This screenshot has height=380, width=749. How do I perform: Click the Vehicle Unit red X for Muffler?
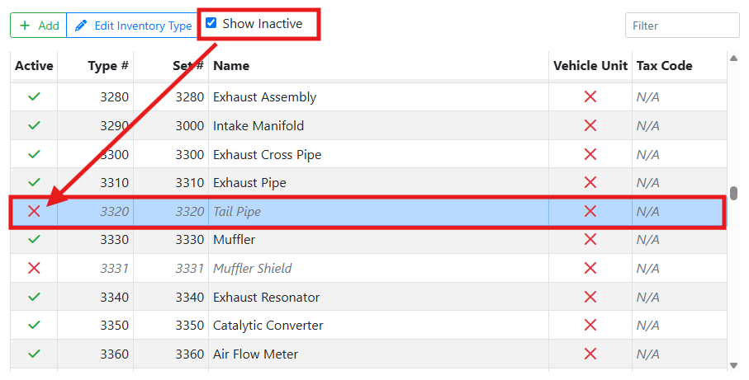click(590, 240)
